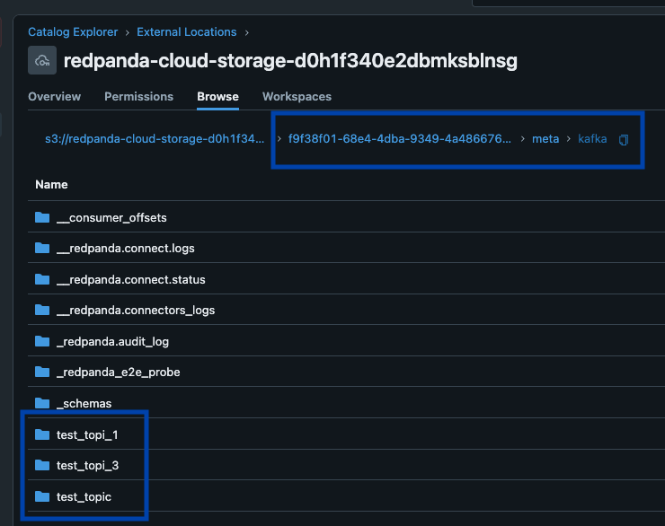The height and width of the screenshot is (526, 665).
Task: Click the copy path icon next to kafka
Action: [624, 140]
